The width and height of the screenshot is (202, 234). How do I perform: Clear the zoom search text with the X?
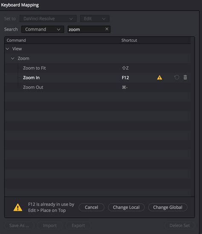click(107, 29)
